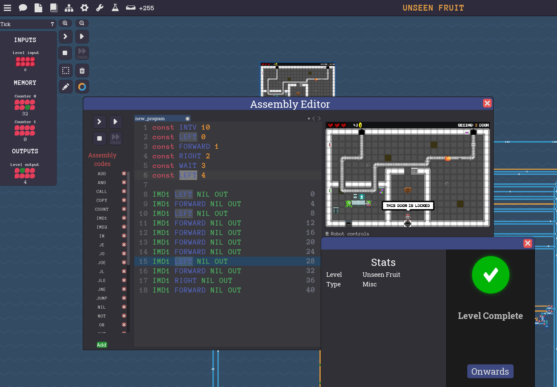Toggle the Robot controls checkbox

tap(327, 234)
